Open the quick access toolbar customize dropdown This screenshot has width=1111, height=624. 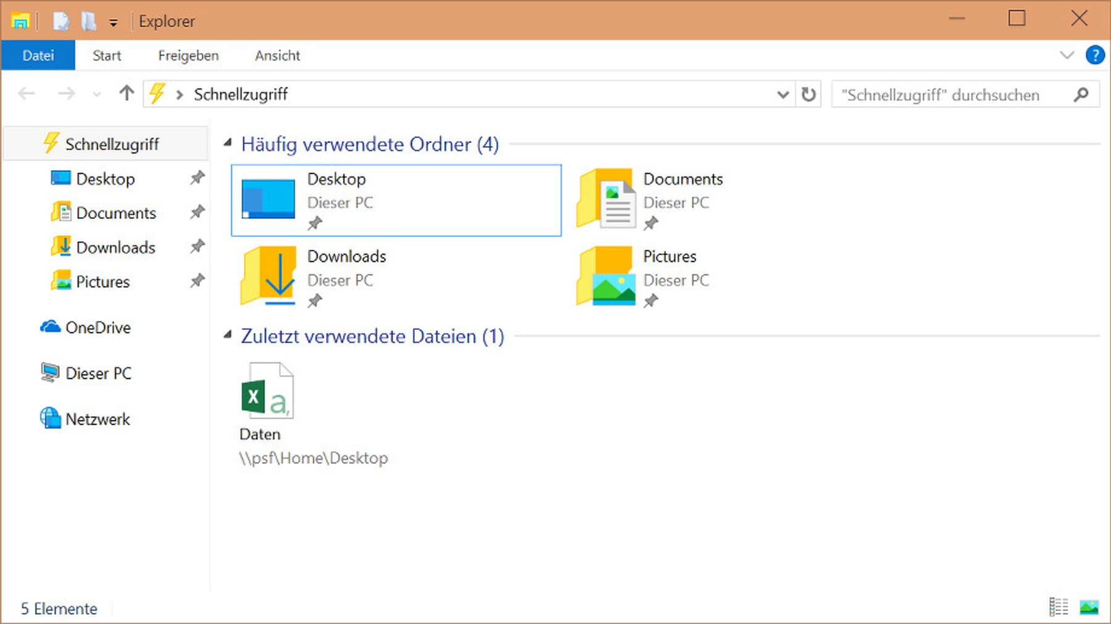[x=114, y=21]
